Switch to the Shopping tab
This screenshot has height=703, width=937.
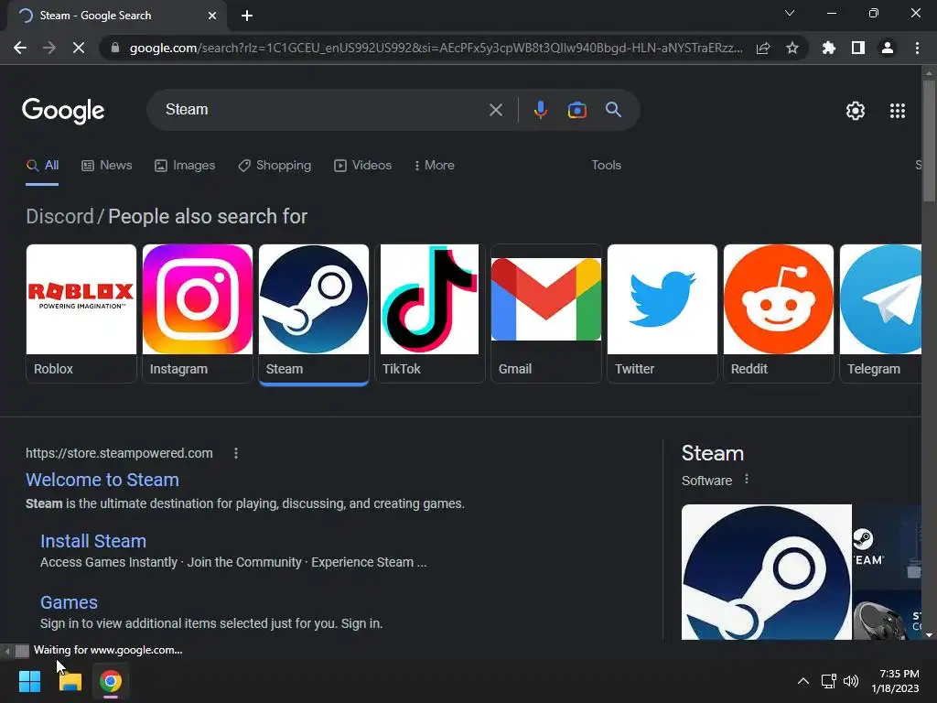(275, 166)
